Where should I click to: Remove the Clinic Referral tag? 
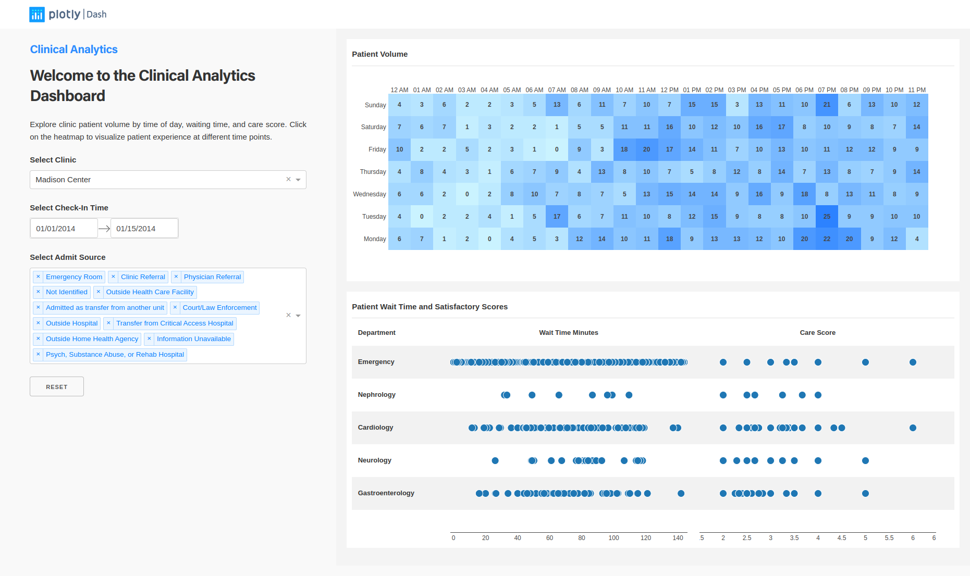[113, 277]
